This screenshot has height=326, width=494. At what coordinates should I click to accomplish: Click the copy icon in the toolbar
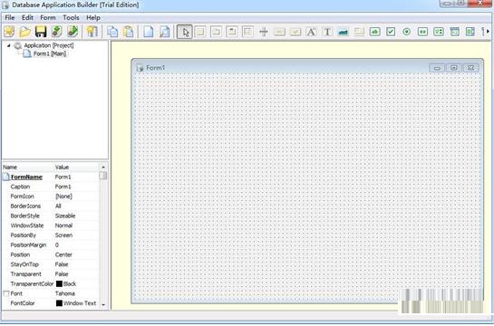point(112,32)
